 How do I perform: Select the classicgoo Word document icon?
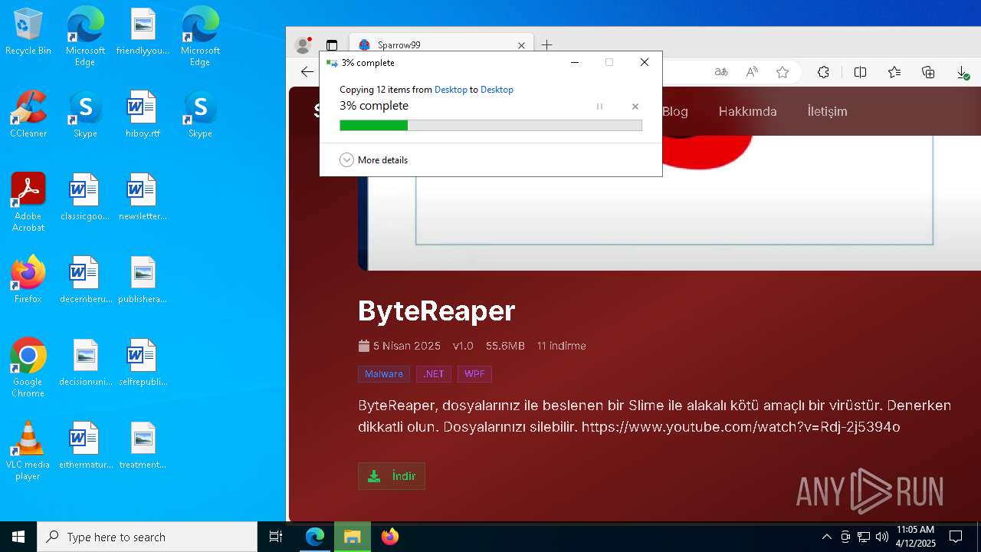click(85, 198)
